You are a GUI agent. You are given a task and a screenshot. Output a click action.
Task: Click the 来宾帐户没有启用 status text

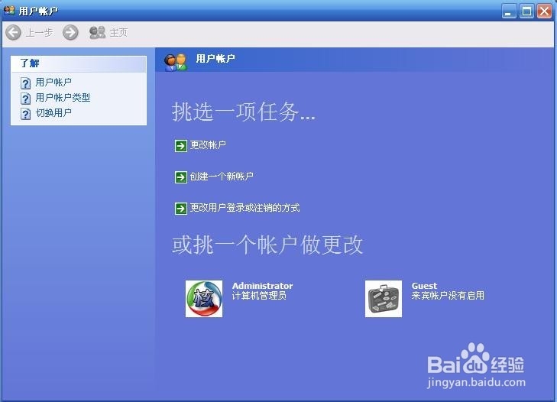(x=448, y=295)
